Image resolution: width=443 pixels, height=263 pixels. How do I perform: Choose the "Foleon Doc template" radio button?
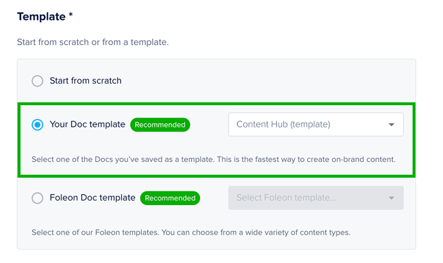pyautogui.click(x=37, y=198)
